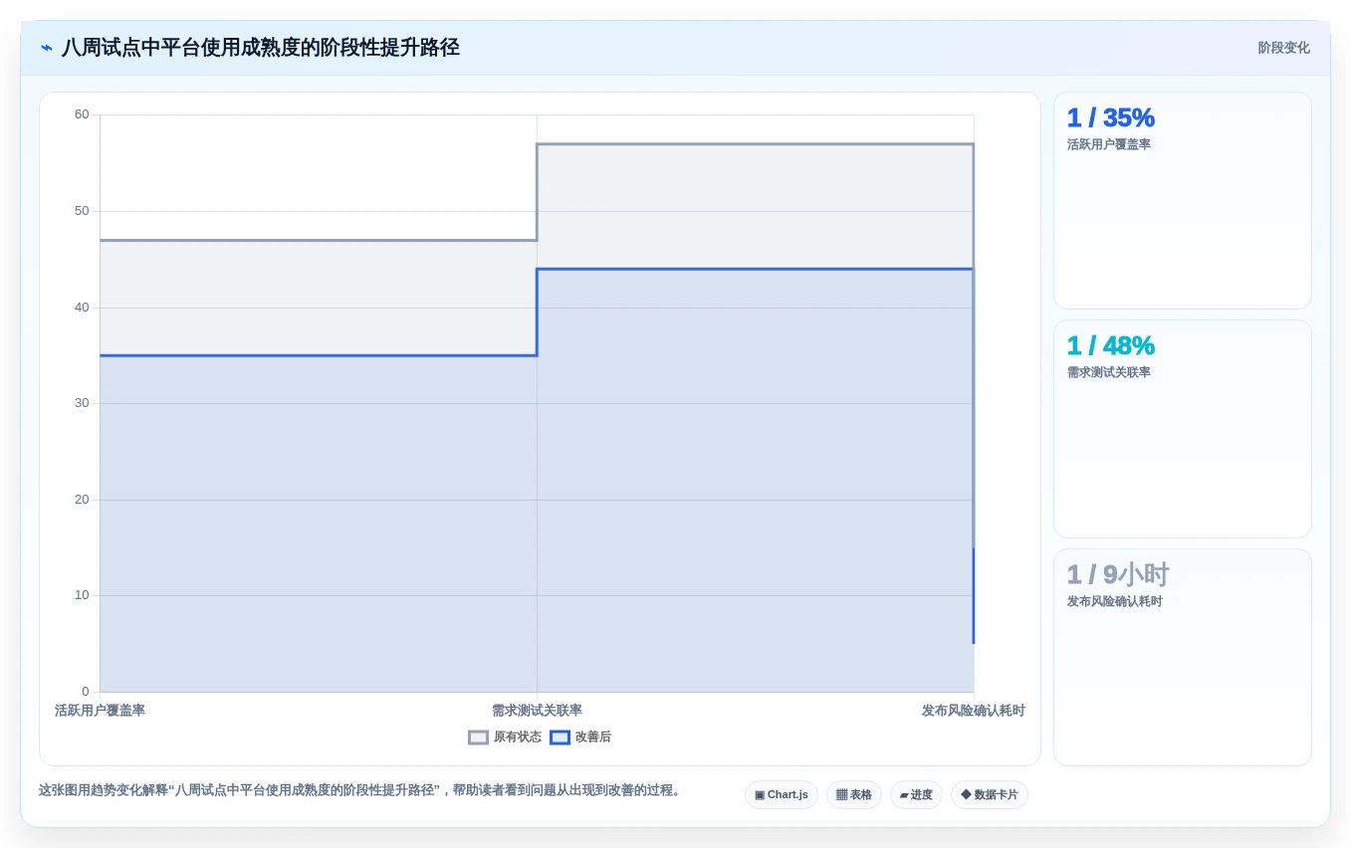Open the 需求测试关联率 stat card value 1 / 48%
Screen dimensions: 1351x848
tap(1110, 345)
